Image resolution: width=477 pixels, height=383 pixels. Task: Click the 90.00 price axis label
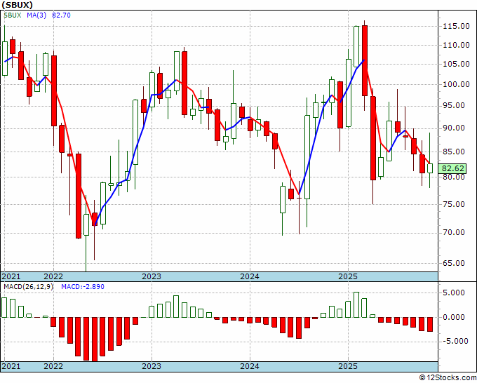click(455, 128)
